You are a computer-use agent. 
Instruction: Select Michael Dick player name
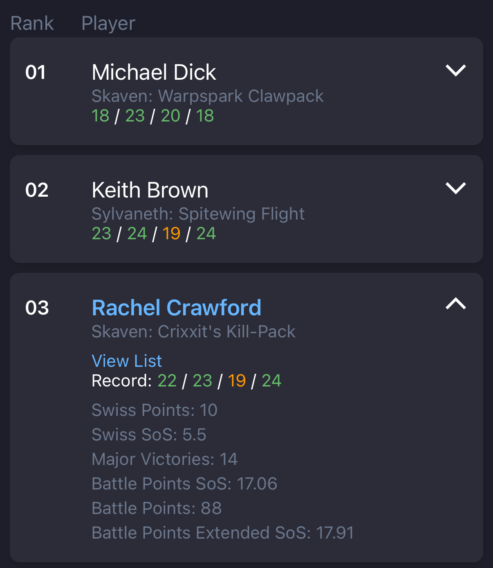click(x=154, y=72)
